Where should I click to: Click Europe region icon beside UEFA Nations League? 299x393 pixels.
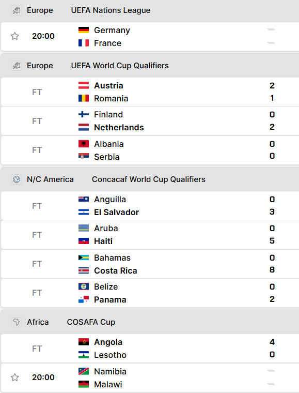[x=17, y=10]
